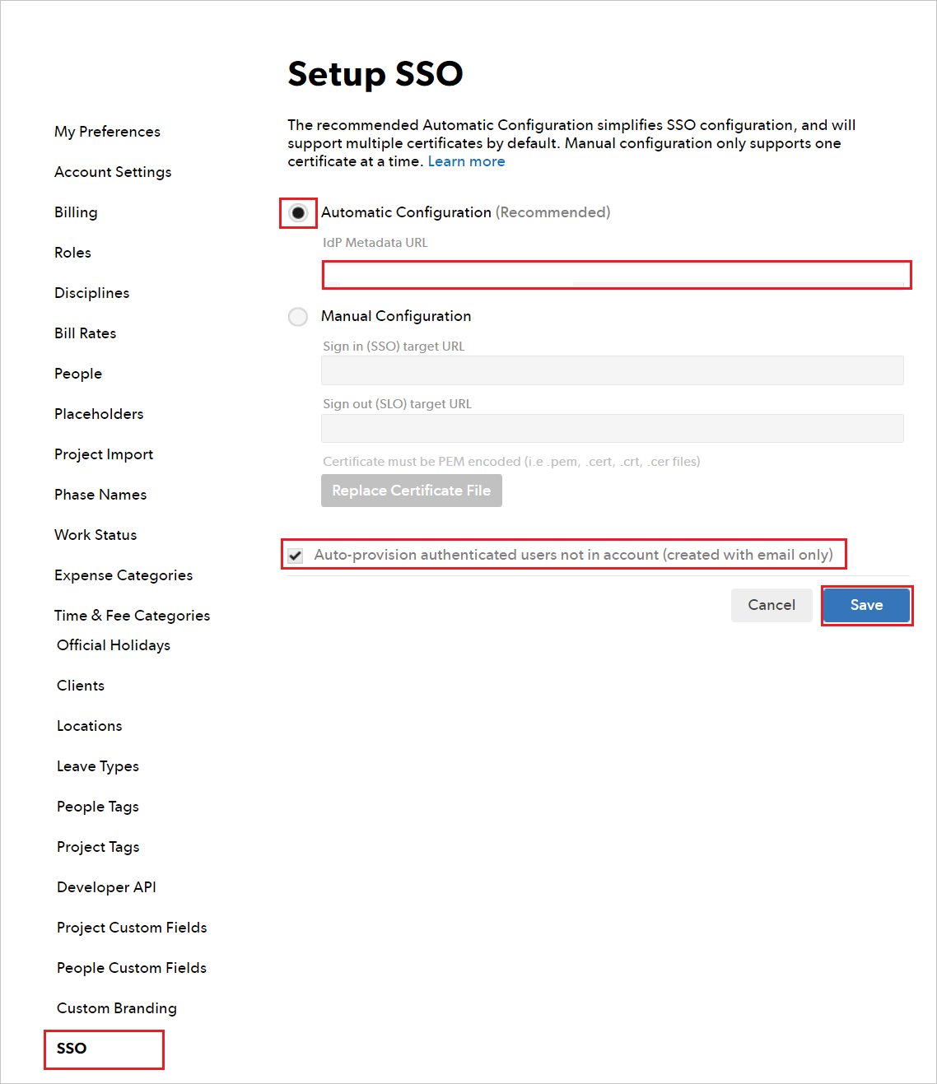937x1084 pixels.
Task: Open My Preferences in the sidebar
Action: click(x=106, y=132)
